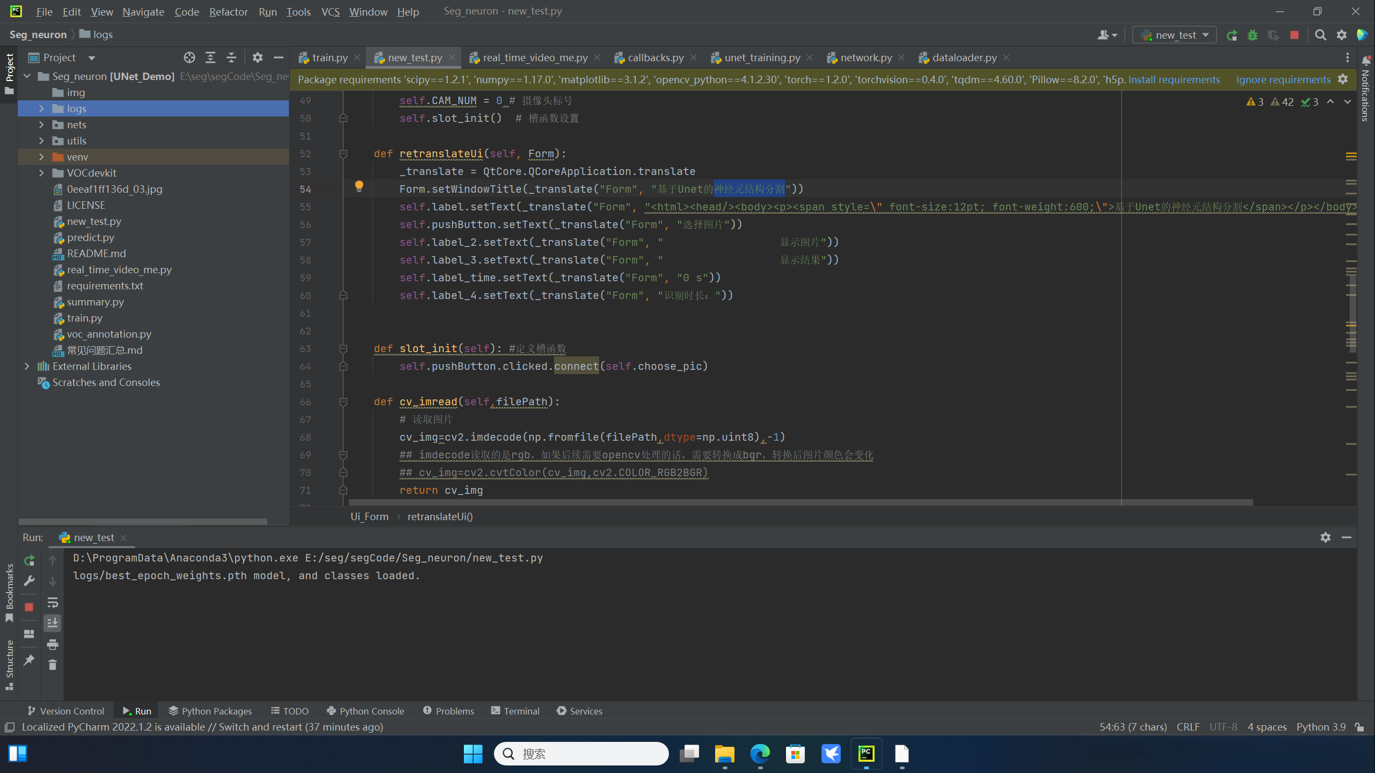Open the Terminal tool window button

tap(515, 711)
